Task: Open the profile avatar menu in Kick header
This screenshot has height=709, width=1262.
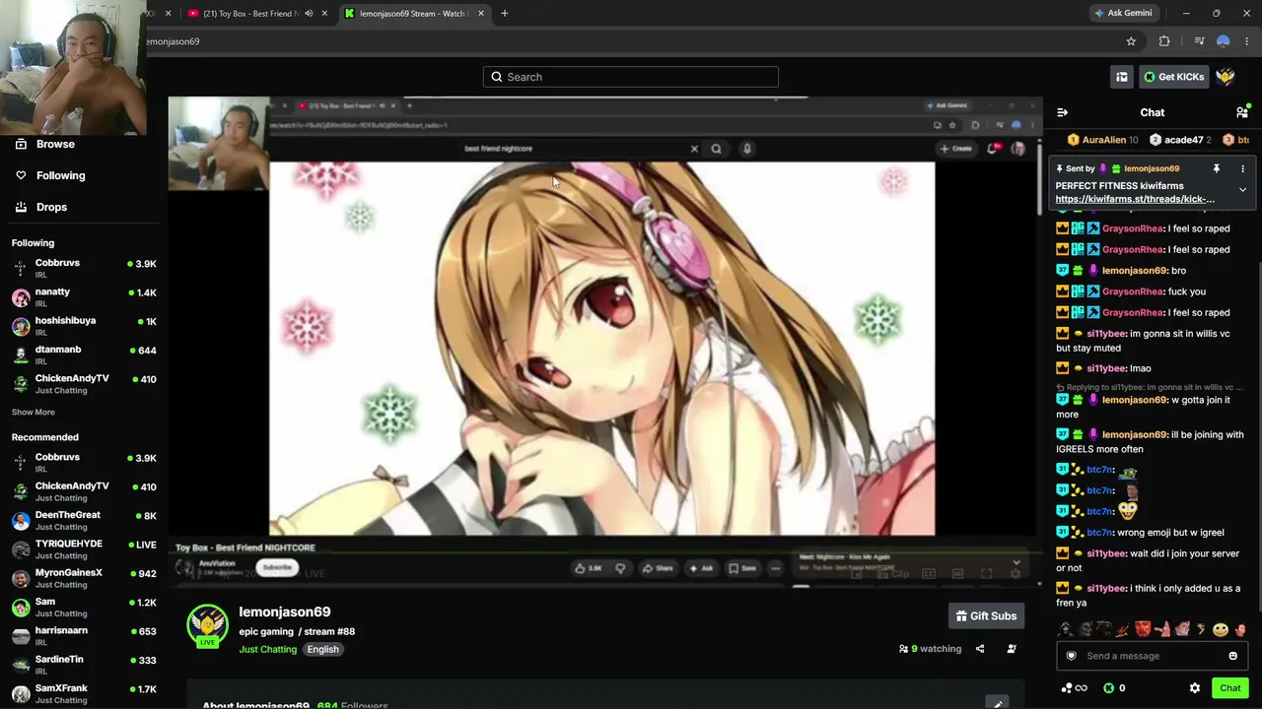Action: [1226, 77]
